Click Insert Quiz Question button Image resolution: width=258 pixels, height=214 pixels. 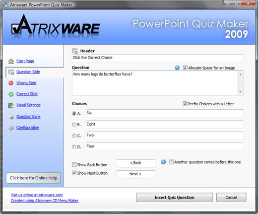pos(174,197)
